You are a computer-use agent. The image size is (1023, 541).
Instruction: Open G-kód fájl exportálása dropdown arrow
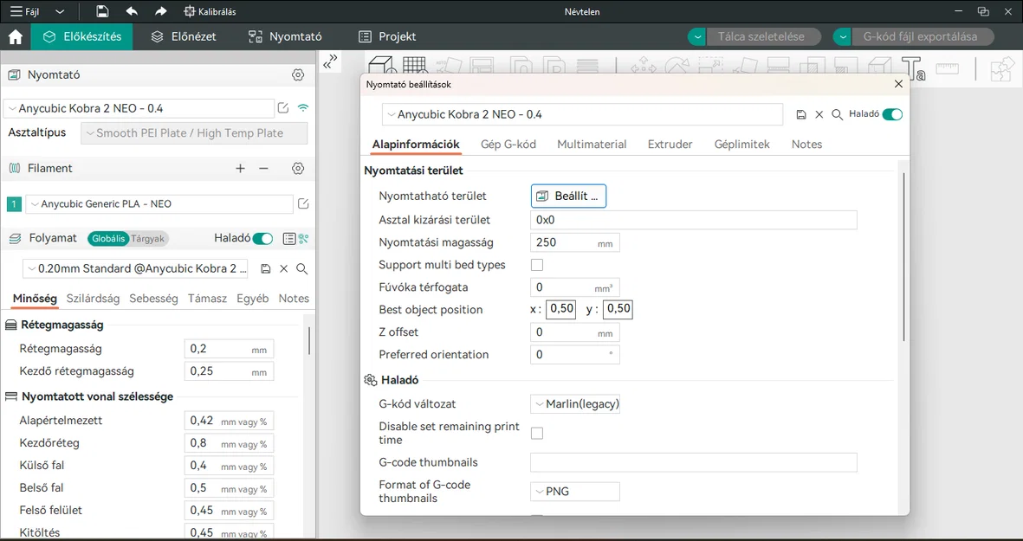pos(843,37)
